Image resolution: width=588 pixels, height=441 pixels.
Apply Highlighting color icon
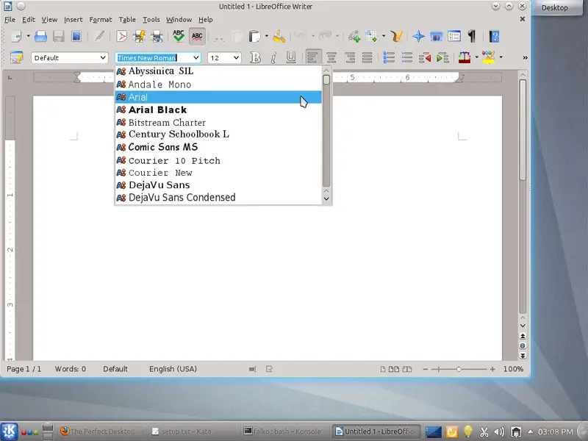click(489, 58)
